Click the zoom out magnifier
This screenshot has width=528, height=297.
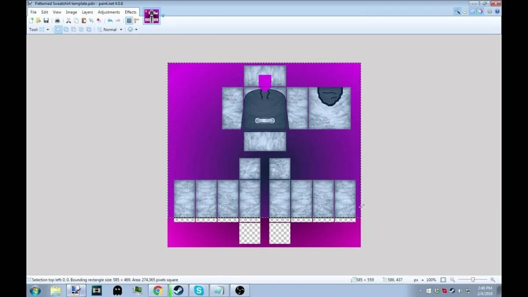click(x=452, y=280)
